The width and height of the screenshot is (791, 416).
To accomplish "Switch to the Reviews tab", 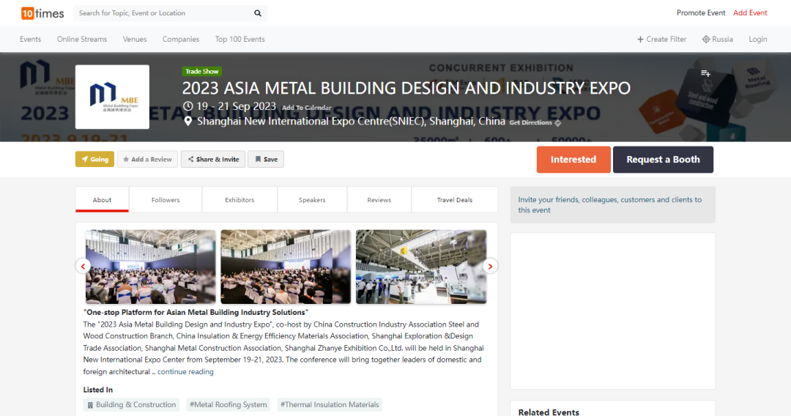I will (x=379, y=200).
